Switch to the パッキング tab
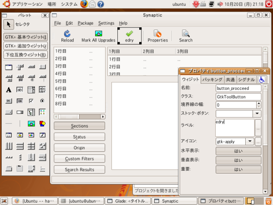 point(212,80)
